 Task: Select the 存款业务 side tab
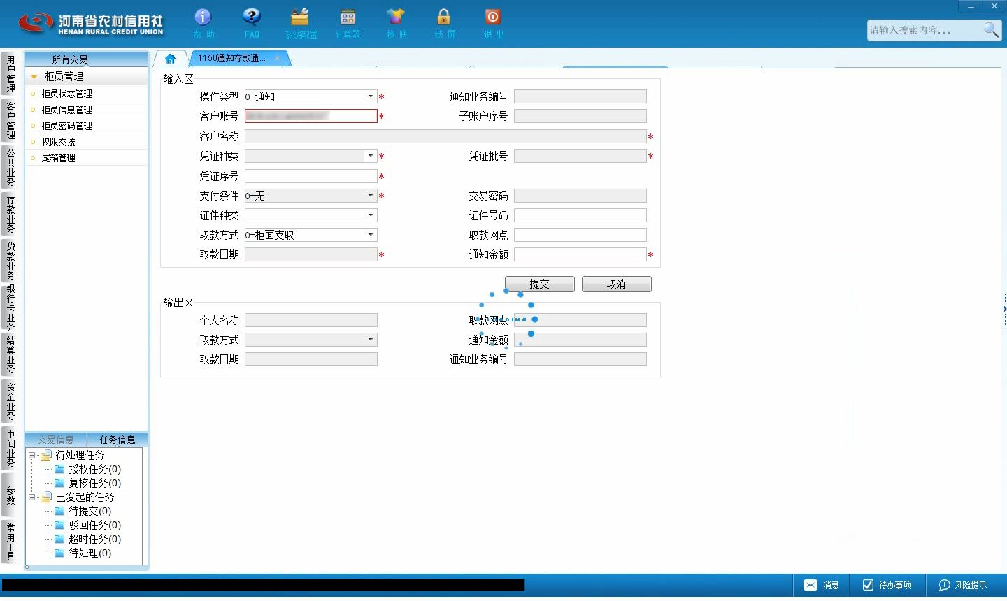(x=10, y=215)
